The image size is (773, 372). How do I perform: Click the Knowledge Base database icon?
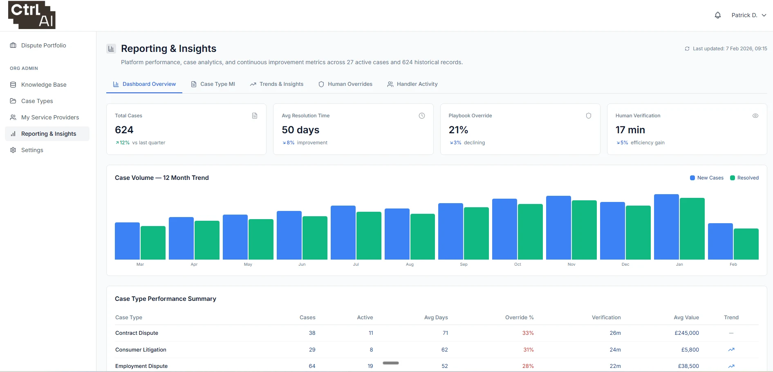click(13, 85)
